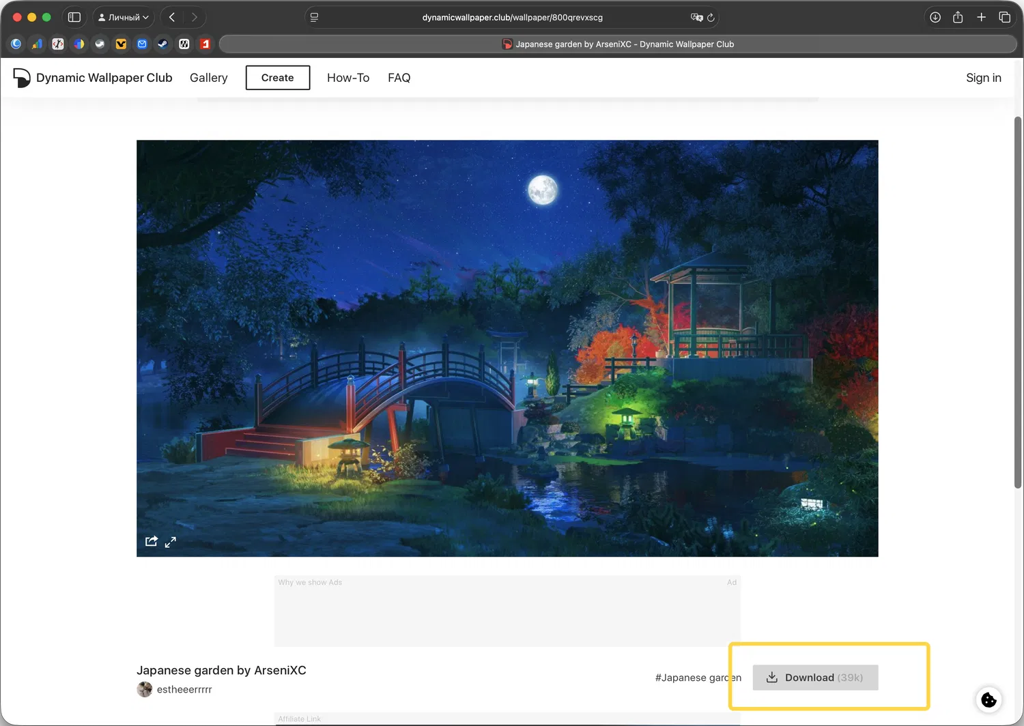The height and width of the screenshot is (726, 1024).
Task: Open the blue-yellow circle pinned tab
Action: coord(79,44)
